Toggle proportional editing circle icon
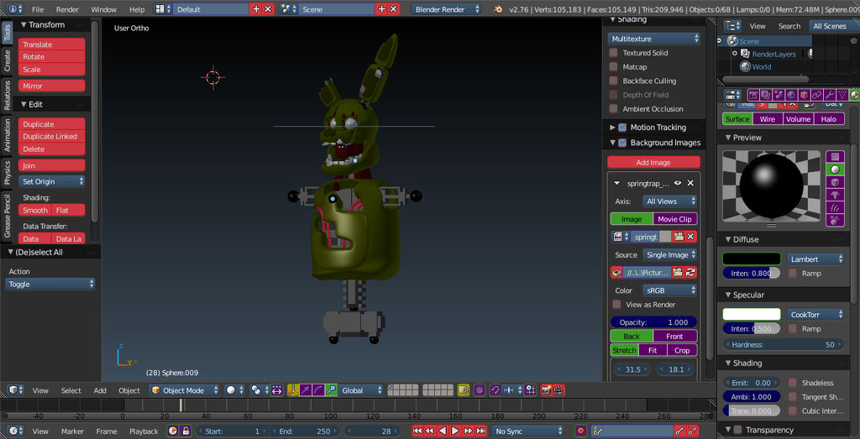This screenshot has height=439, width=860. click(x=480, y=390)
